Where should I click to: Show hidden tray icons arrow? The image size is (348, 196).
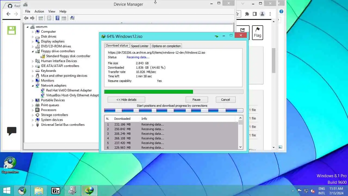click(293, 191)
